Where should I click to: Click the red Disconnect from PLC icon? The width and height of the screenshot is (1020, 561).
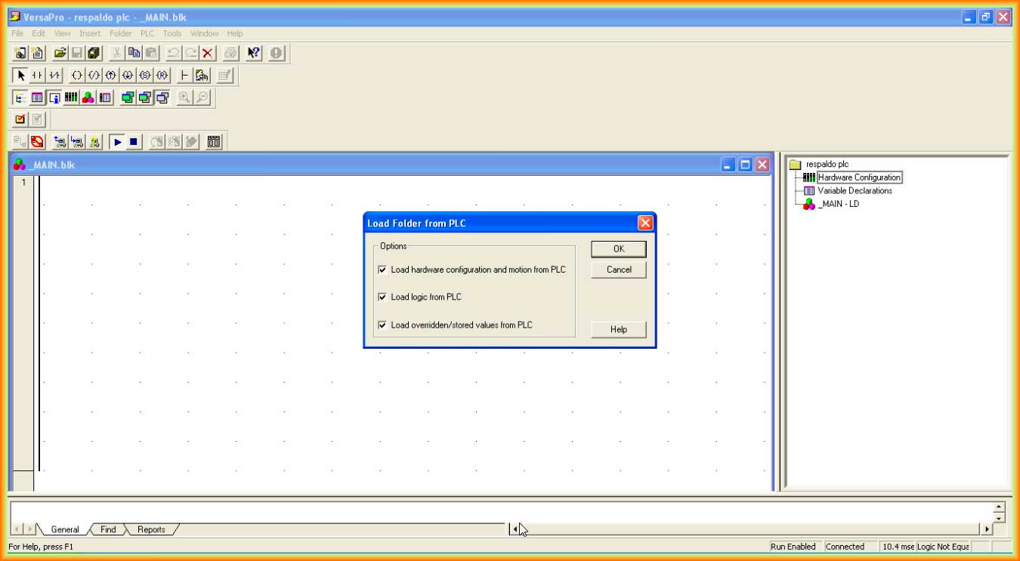tap(37, 142)
